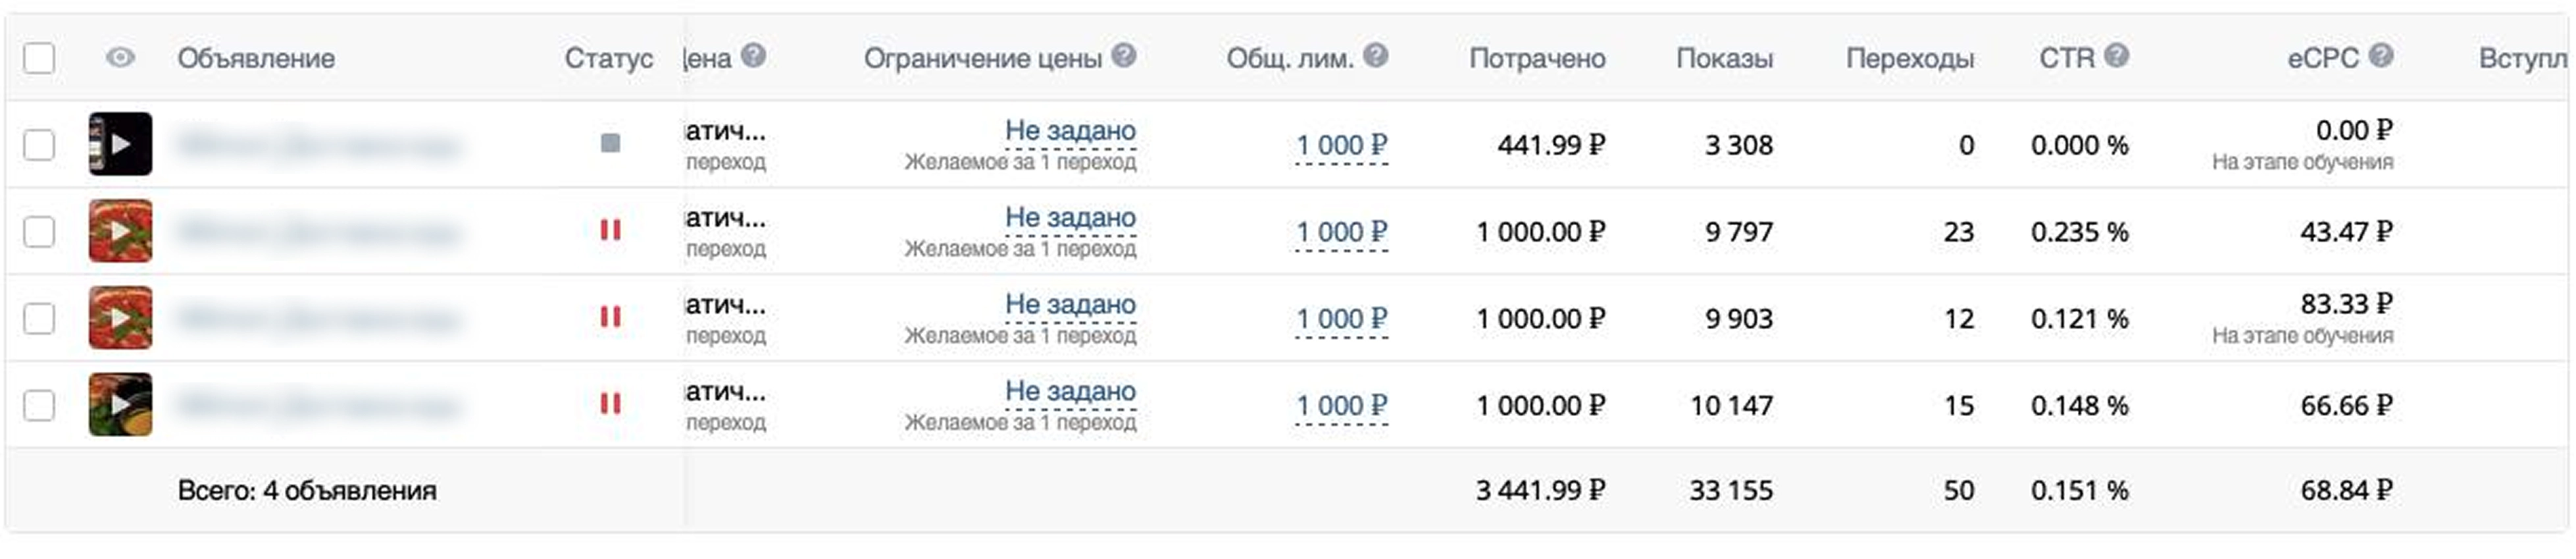Click help icon next to Общ. лим. header
Image resolution: width=2576 pixels, height=559 pixels.
(x=1376, y=56)
